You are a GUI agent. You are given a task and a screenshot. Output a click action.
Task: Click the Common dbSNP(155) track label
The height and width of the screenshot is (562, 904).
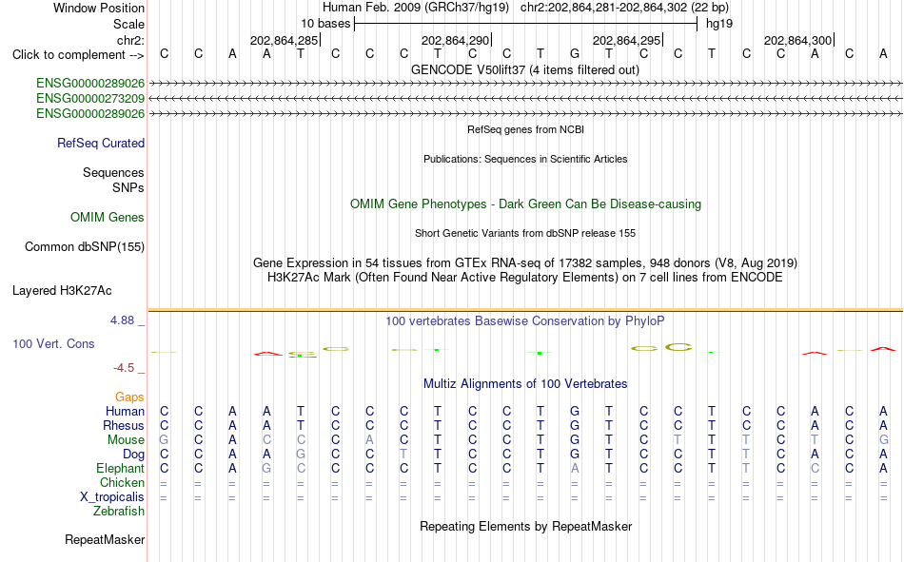click(84, 246)
